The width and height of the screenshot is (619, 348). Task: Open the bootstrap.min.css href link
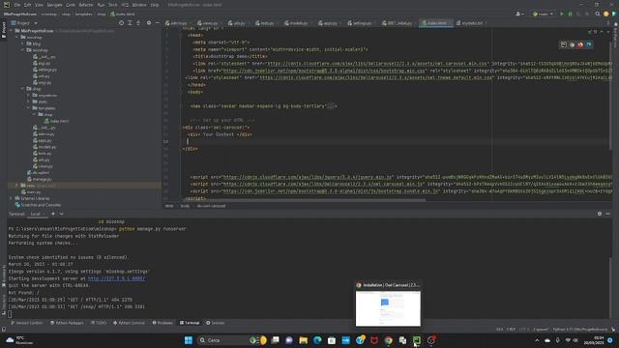tap(324, 71)
